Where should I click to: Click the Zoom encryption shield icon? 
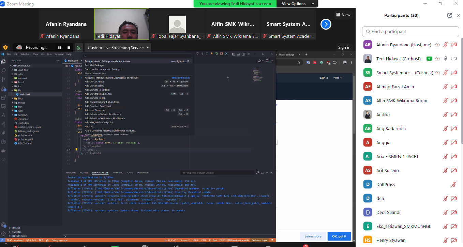[x=5, y=47]
